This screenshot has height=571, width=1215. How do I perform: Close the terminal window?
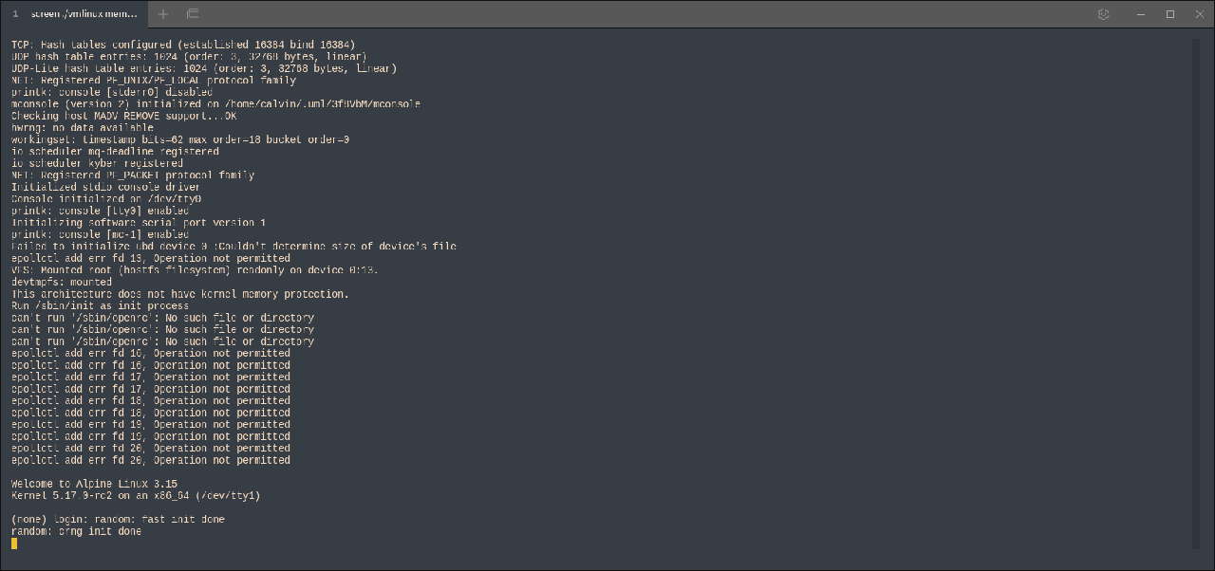click(x=1197, y=14)
